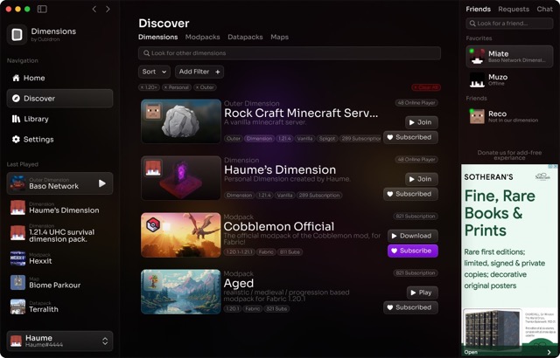Select Discover in the navigation
The width and height of the screenshot is (560, 358).
pos(60,99)
